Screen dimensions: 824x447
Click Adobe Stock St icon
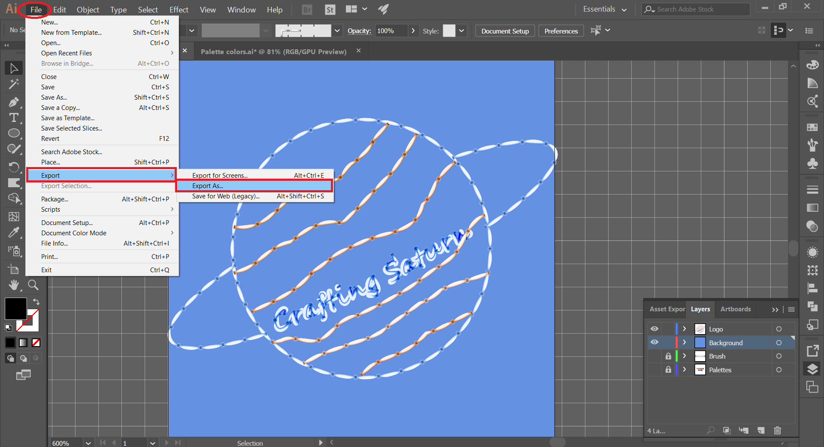pyautogui.click(x=330, y=9)
